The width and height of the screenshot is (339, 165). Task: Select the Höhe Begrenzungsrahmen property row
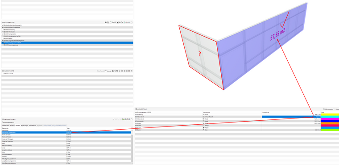[66, 159]
